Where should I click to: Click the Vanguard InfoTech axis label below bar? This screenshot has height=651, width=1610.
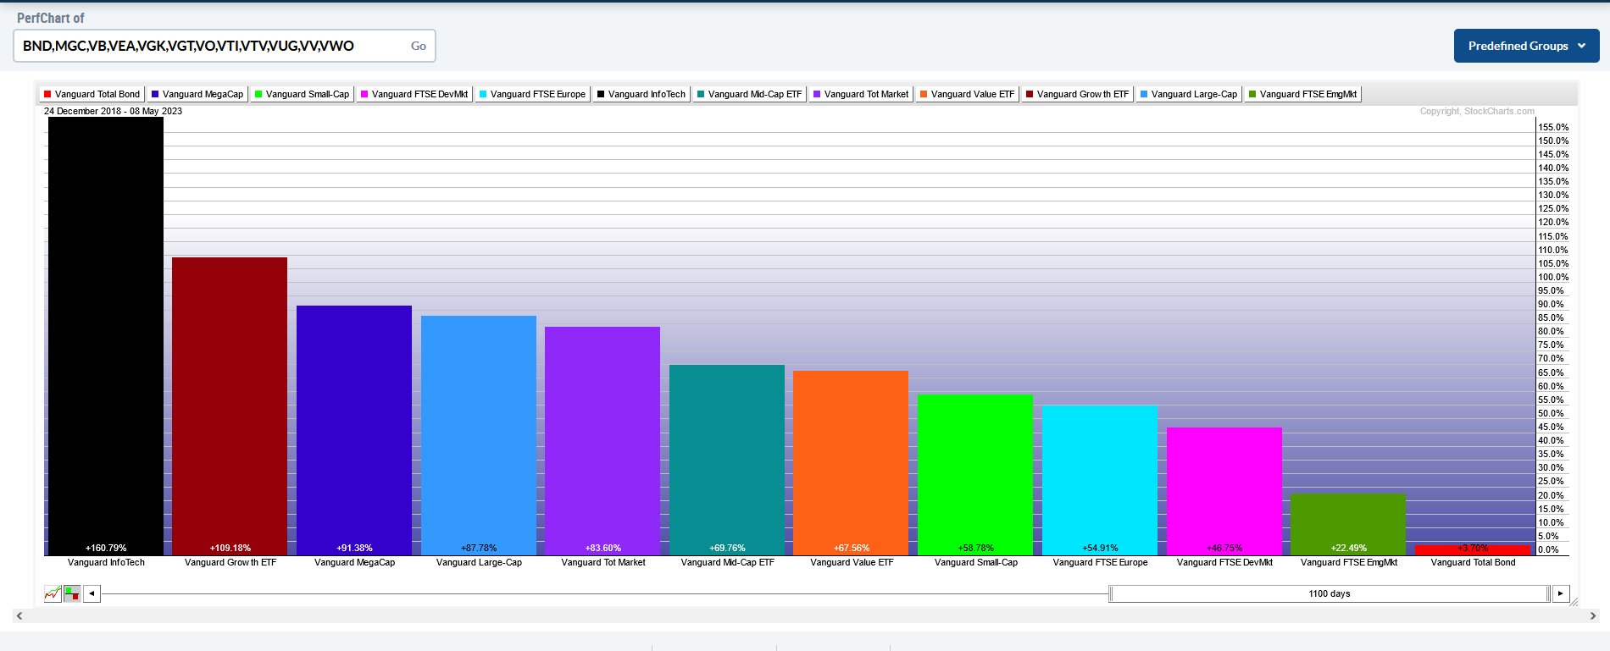[x=106, y=562]
